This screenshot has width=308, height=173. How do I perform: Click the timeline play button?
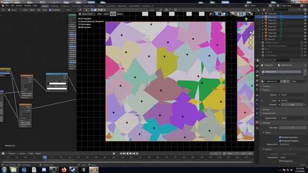click(x=130, y=154)
